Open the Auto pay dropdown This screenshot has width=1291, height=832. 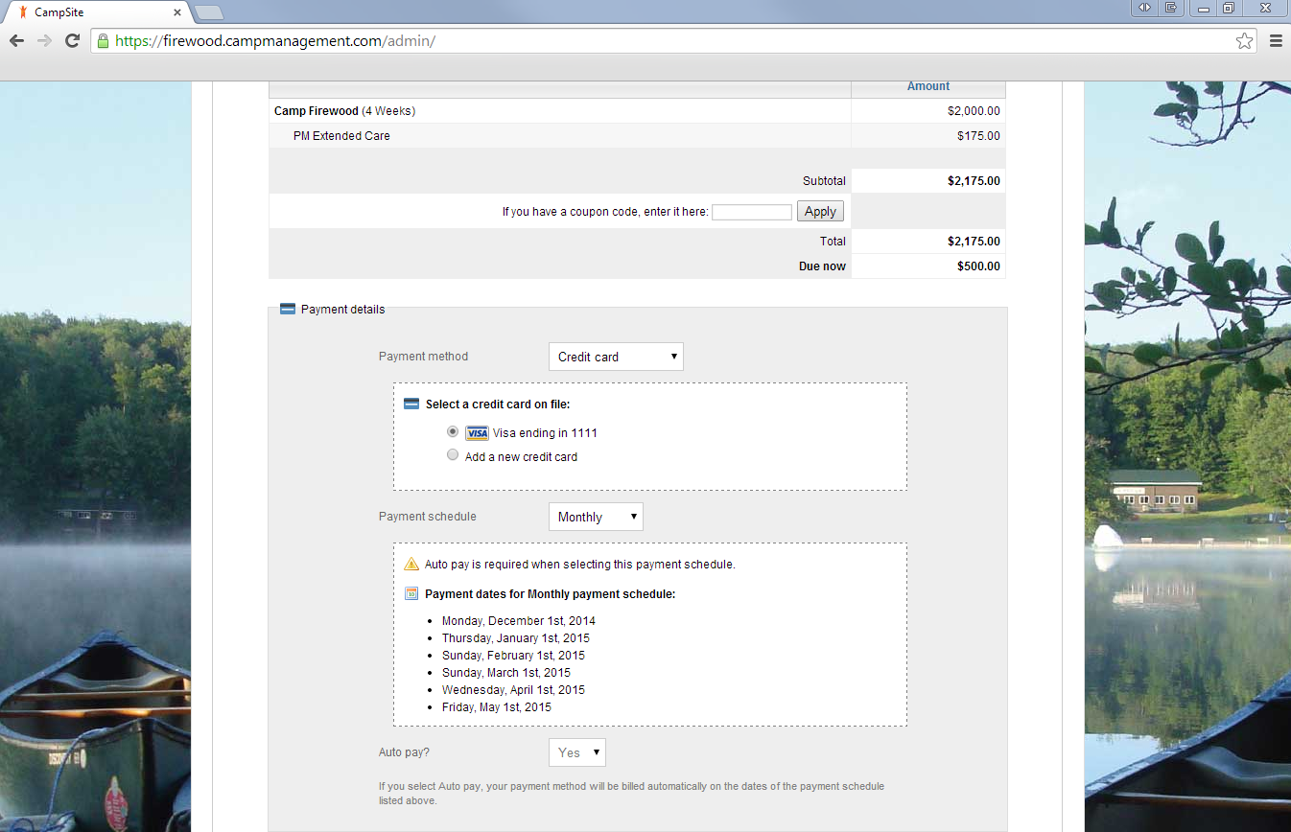[x=577, y=752]
